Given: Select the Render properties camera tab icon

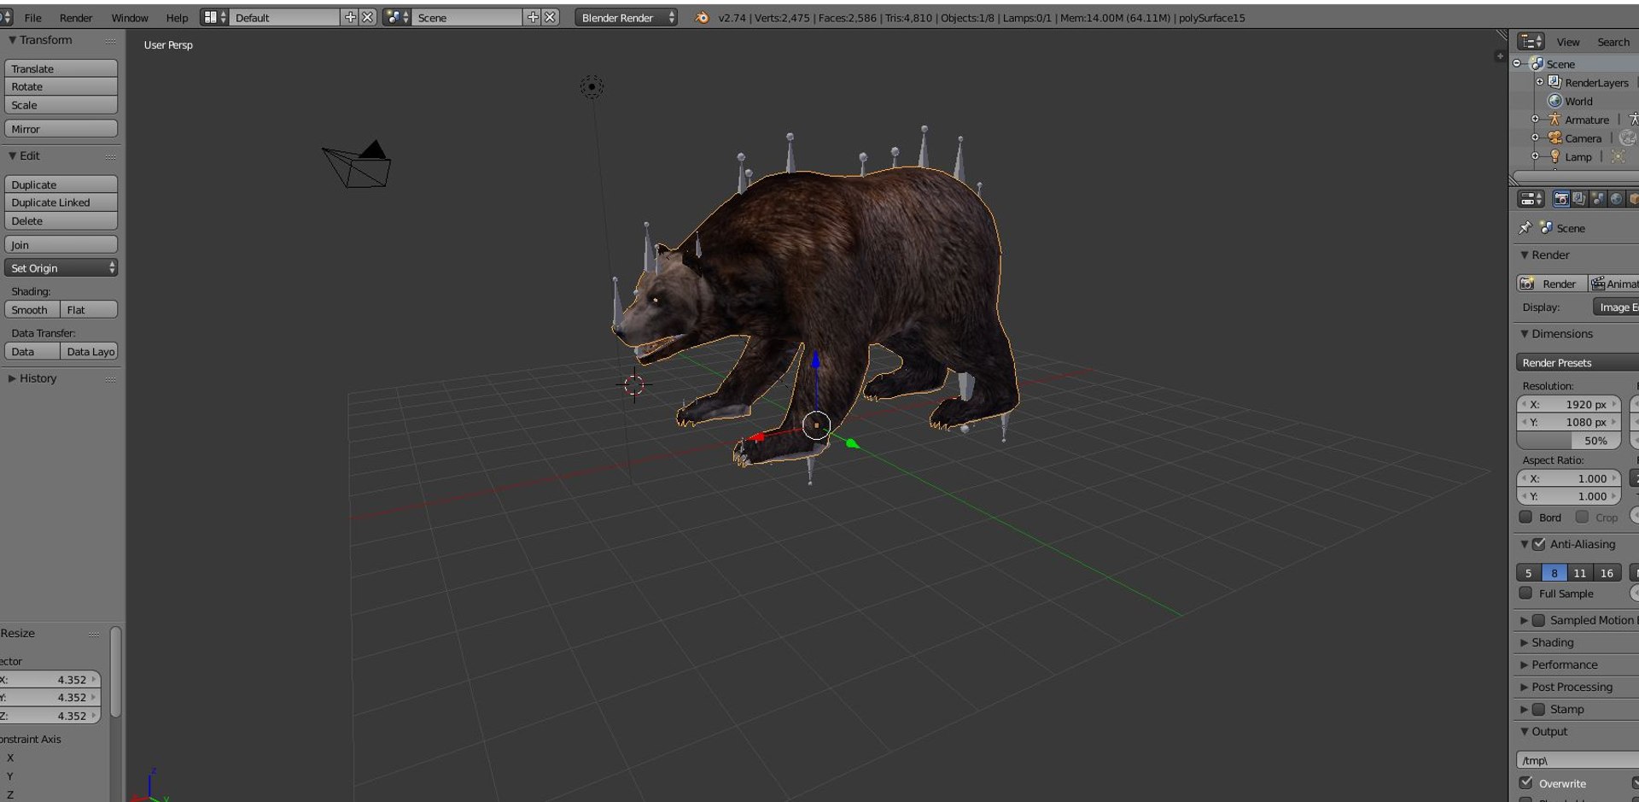Looking at the screenshot, I should [x=1561, y=199].
